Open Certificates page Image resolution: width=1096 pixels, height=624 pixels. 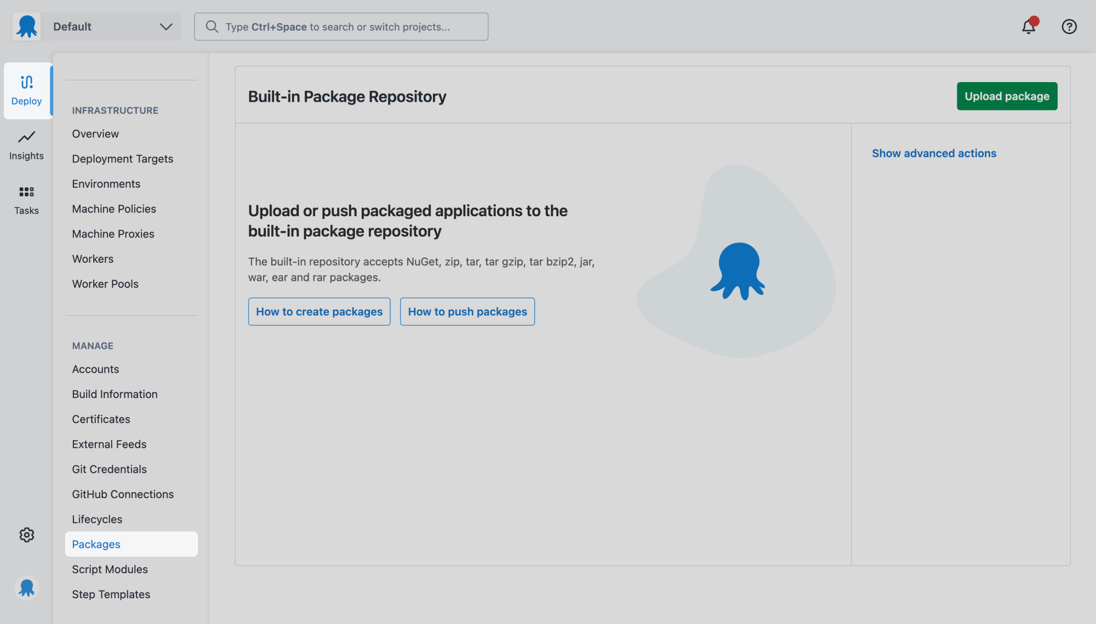(101, 419)
